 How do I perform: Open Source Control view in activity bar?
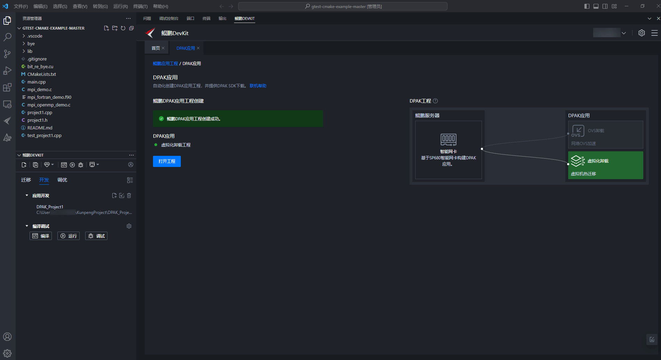(x=7, y=54)
